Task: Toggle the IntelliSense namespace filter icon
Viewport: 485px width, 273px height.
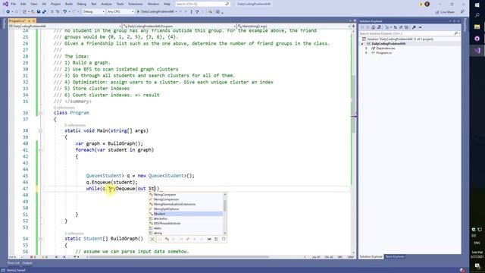Action: (x=160, y=239)
